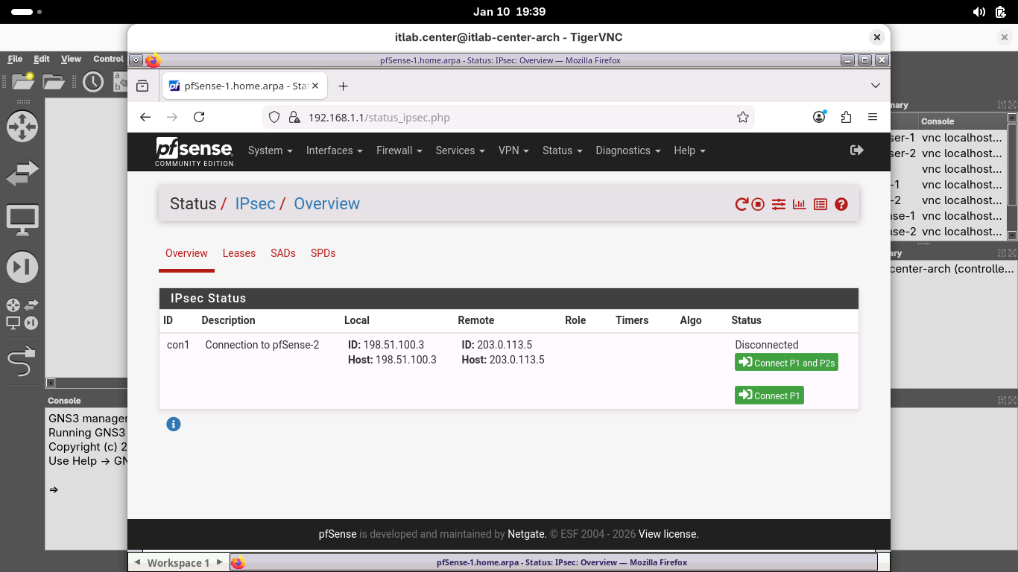Image resolution: width=1018 pixels, height=572 pixels.
Task: Open the status graph bar-chart icon
Action: (x=800, y=204)
